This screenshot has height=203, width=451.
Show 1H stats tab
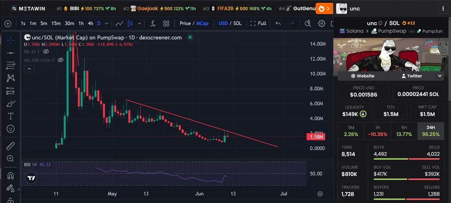click(x=378, y=131)
